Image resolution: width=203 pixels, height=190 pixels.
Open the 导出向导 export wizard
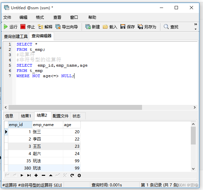(x=67, y=27)
